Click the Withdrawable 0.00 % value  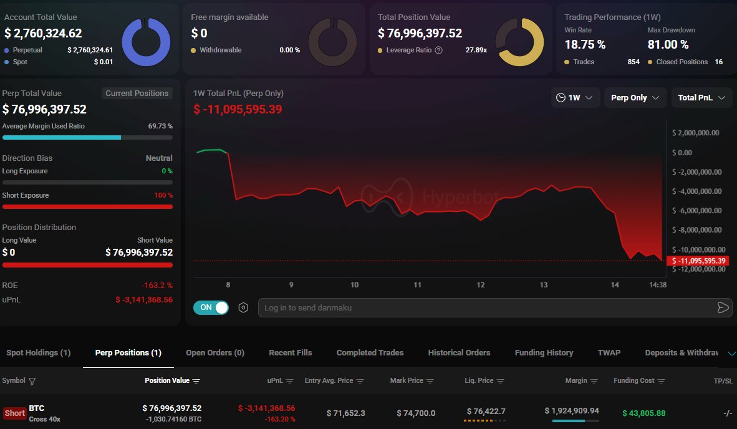coord(289,51)
